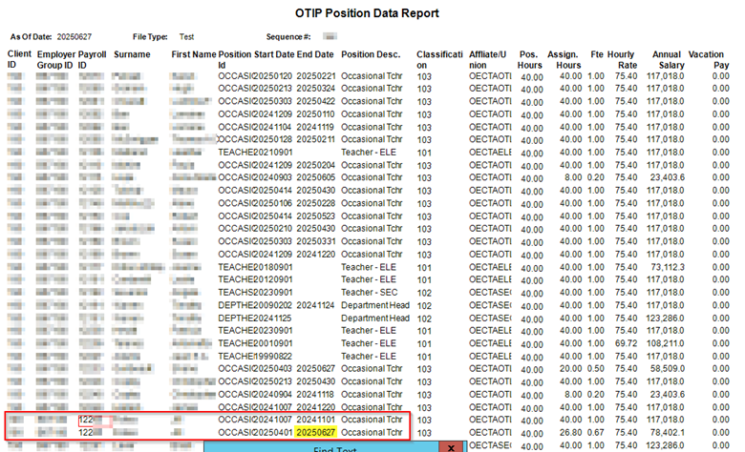The width and height of the screenshot is (745, 452).
Task: Select the As Of Date value 20250627
Action: pos(74,36)
